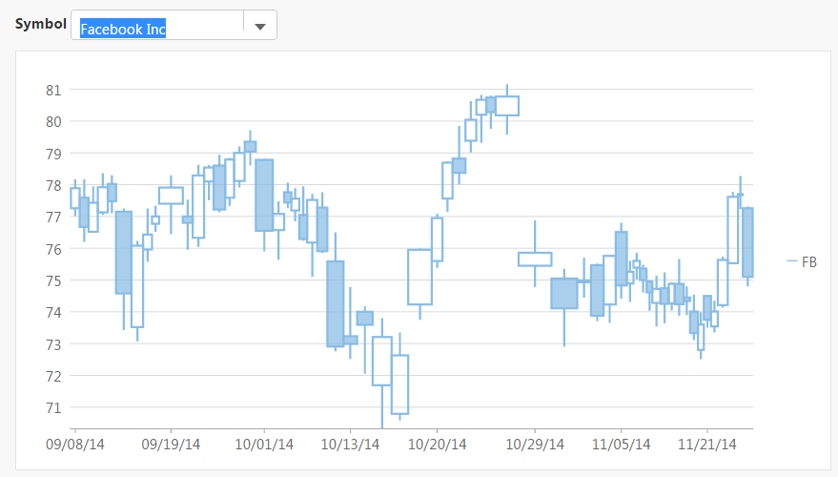
Task: Click the 10/01/14 x-axis date label
Action: [x=264, y=445]
